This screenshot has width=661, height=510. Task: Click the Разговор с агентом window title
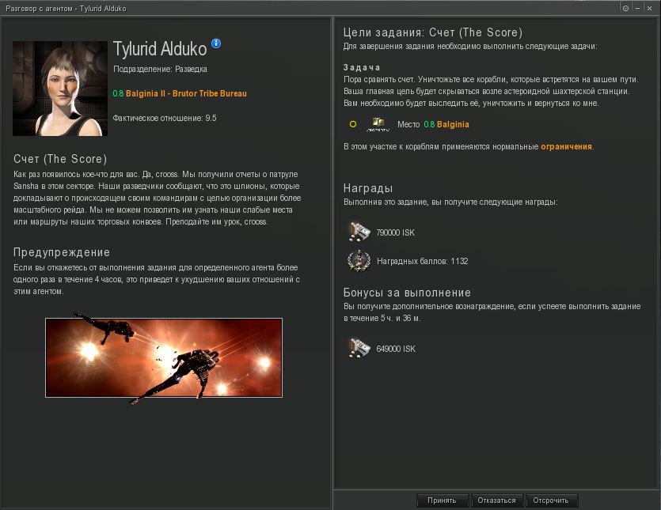coord(66,9)
